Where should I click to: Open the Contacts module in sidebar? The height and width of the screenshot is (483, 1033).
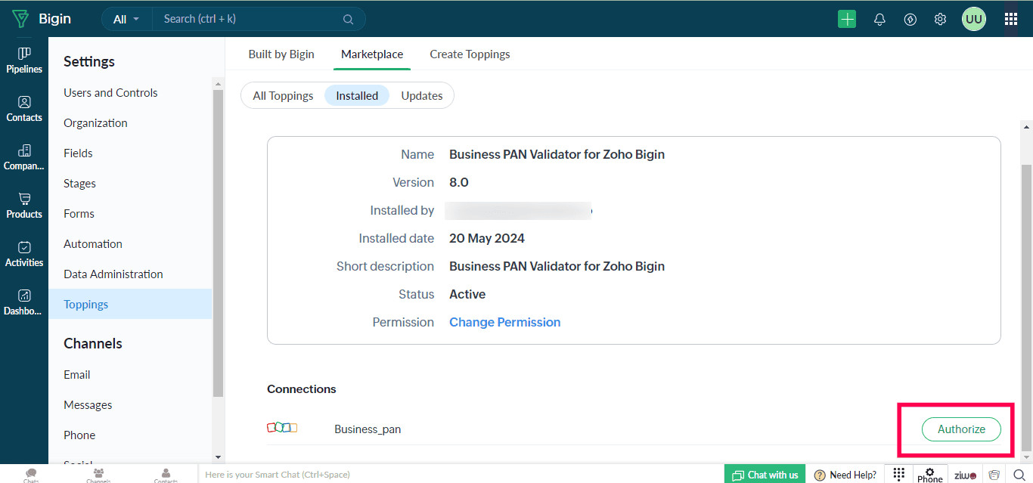pyautogui.click(x=24, y=109)
